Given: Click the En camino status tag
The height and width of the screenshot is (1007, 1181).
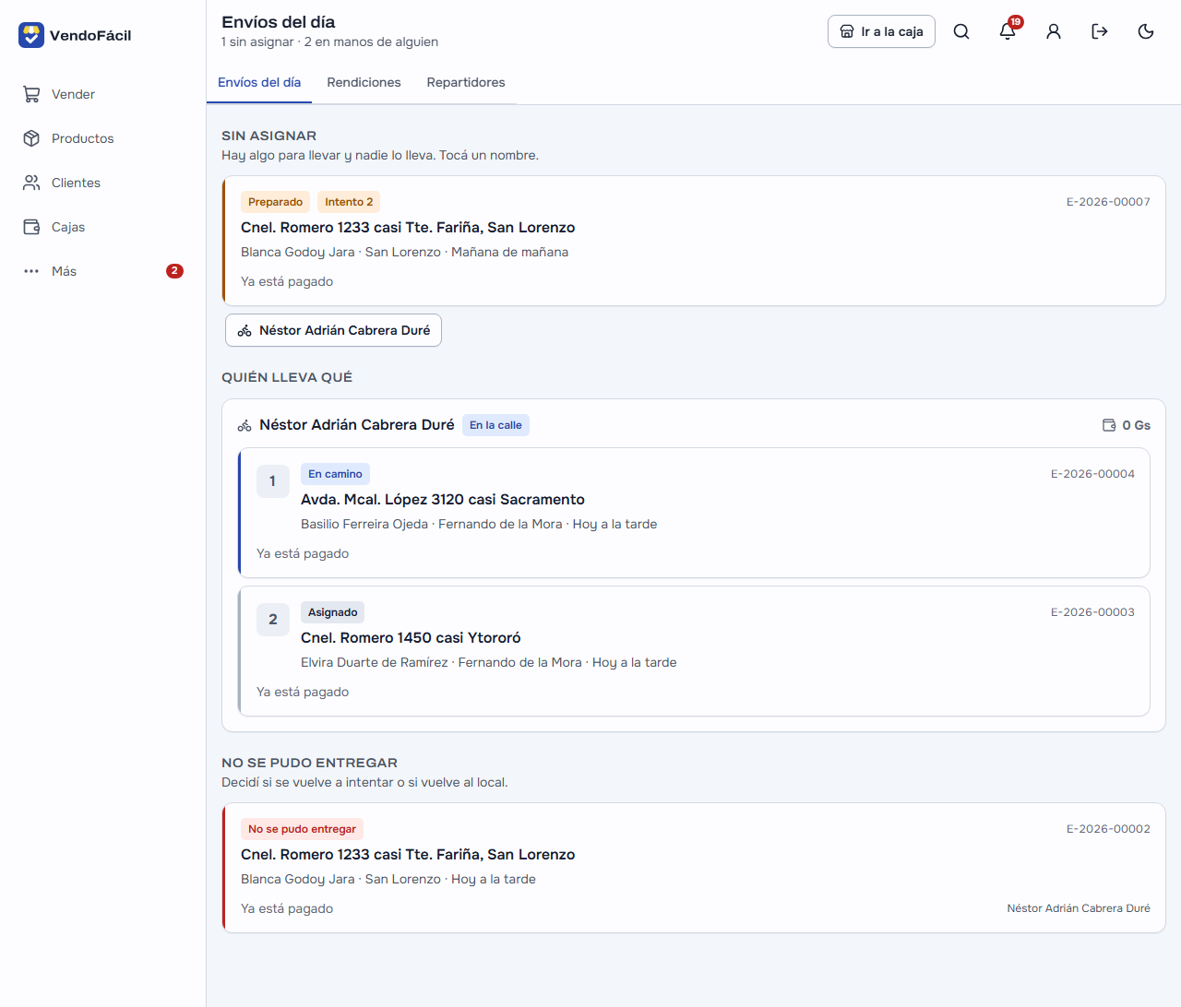Looking at the screenshot, I should pos(335,474).
